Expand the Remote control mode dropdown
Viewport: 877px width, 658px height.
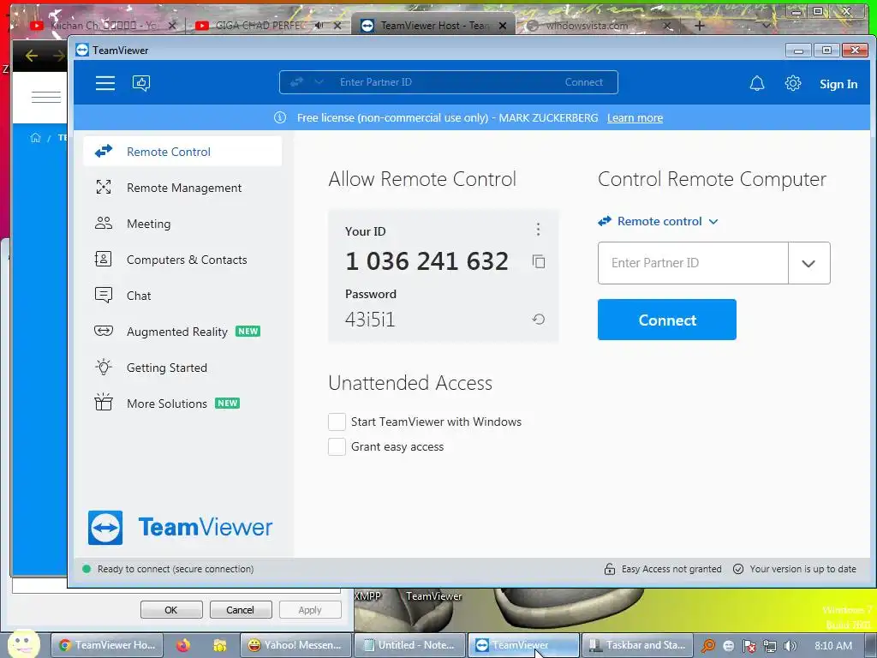click(x=659, y=221)
